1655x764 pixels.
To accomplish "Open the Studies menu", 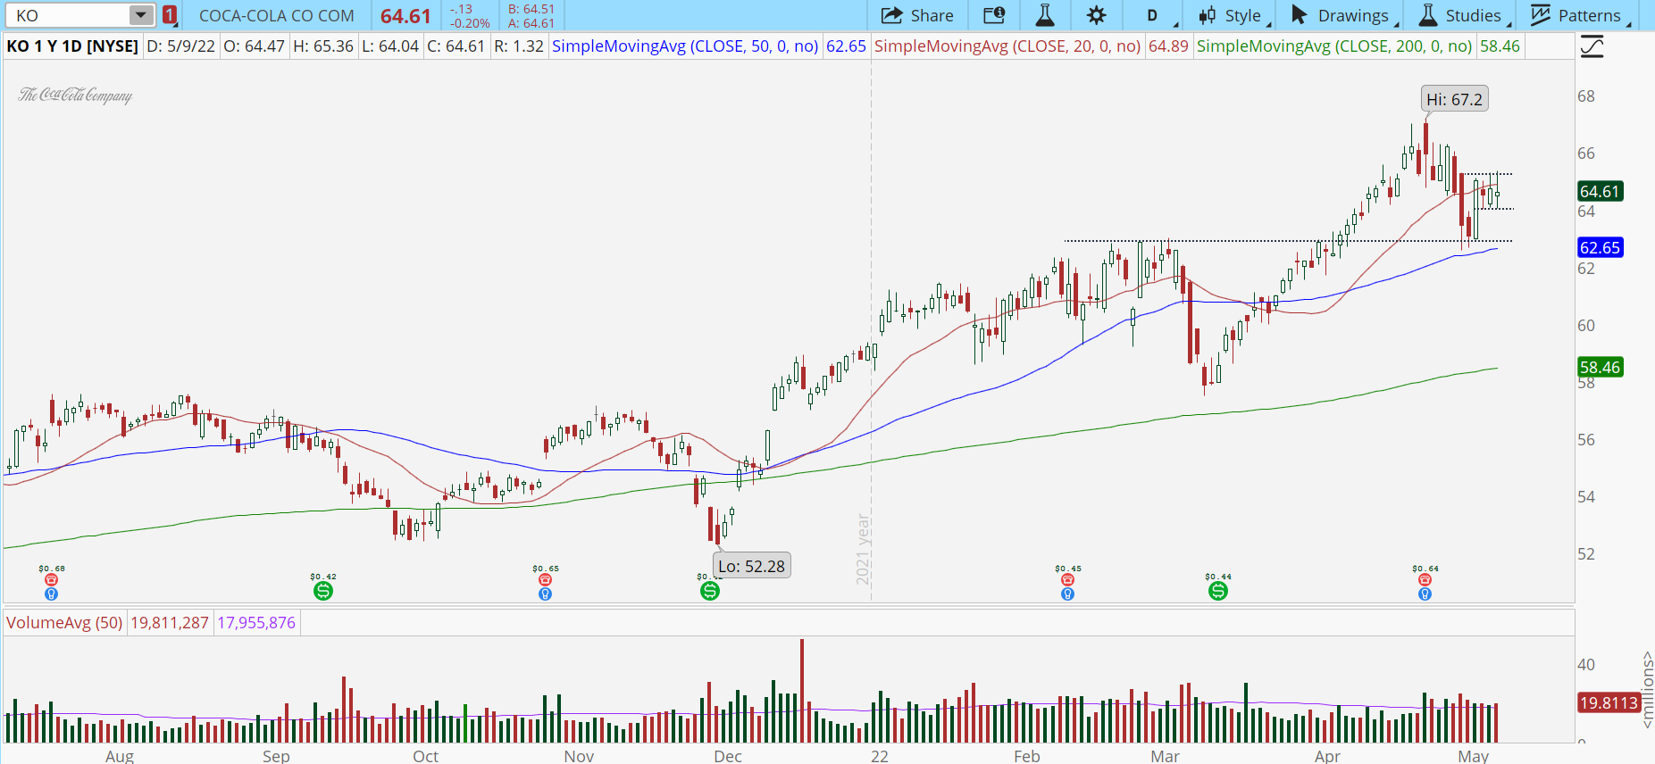I will click(x=1464, y=15).
